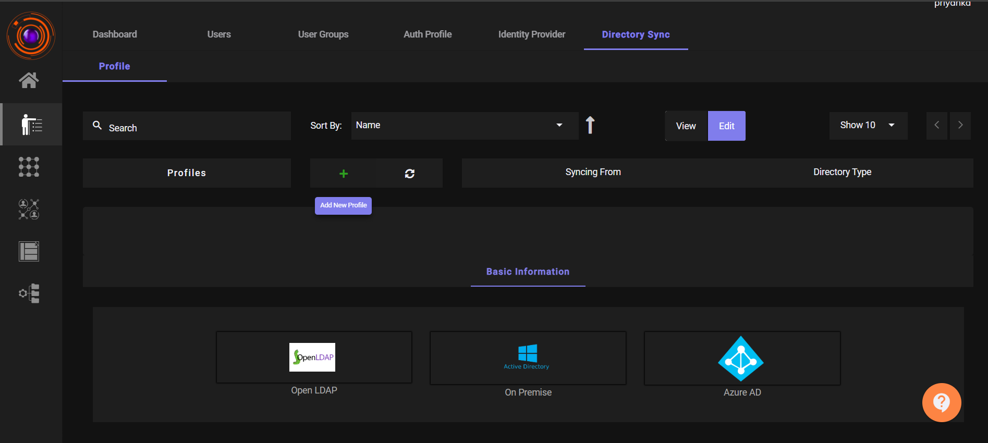The image size is (988, 443).
Task: Open the Identity Provider tab
Action: pyautogui.click(x=532, y=34)
